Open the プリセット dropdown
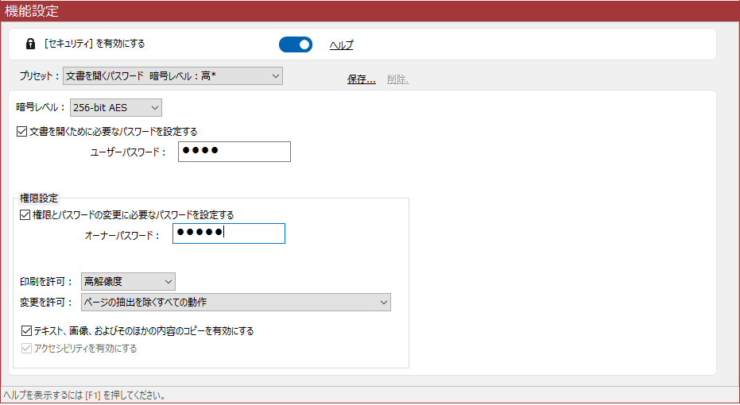740x405 pixels. [172, 76]
